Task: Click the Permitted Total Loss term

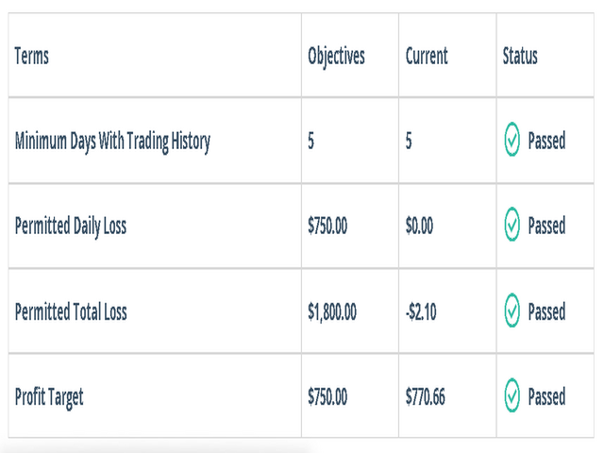Action: (71, 311)
